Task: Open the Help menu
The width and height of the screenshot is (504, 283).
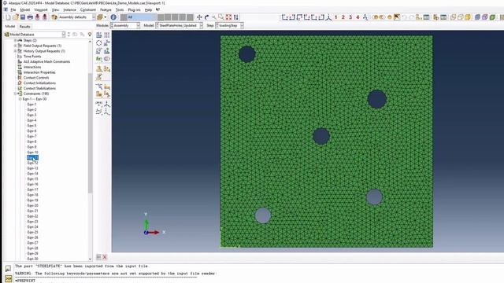Action: coord(148,10)
